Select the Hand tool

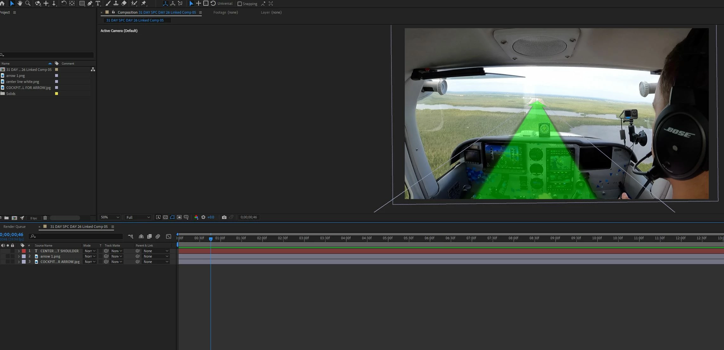(20, 3)
